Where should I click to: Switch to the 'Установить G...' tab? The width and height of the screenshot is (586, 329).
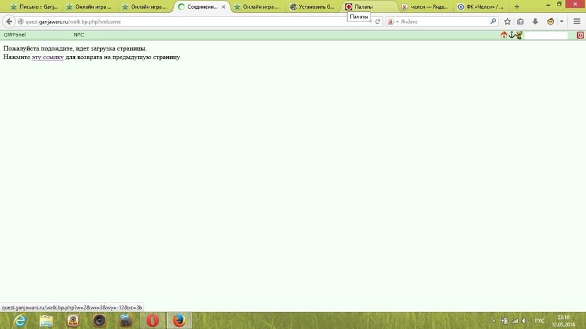coord(313,7)
